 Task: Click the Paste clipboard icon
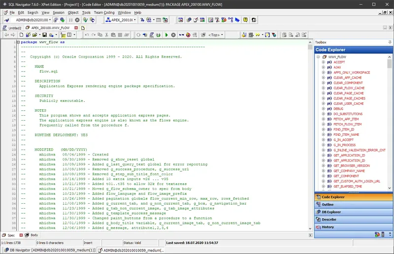click(x=113, y=35)
